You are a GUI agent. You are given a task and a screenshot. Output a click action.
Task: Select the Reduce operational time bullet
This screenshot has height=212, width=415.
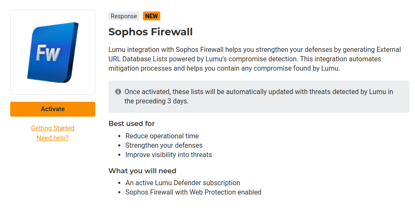(162, 136)
